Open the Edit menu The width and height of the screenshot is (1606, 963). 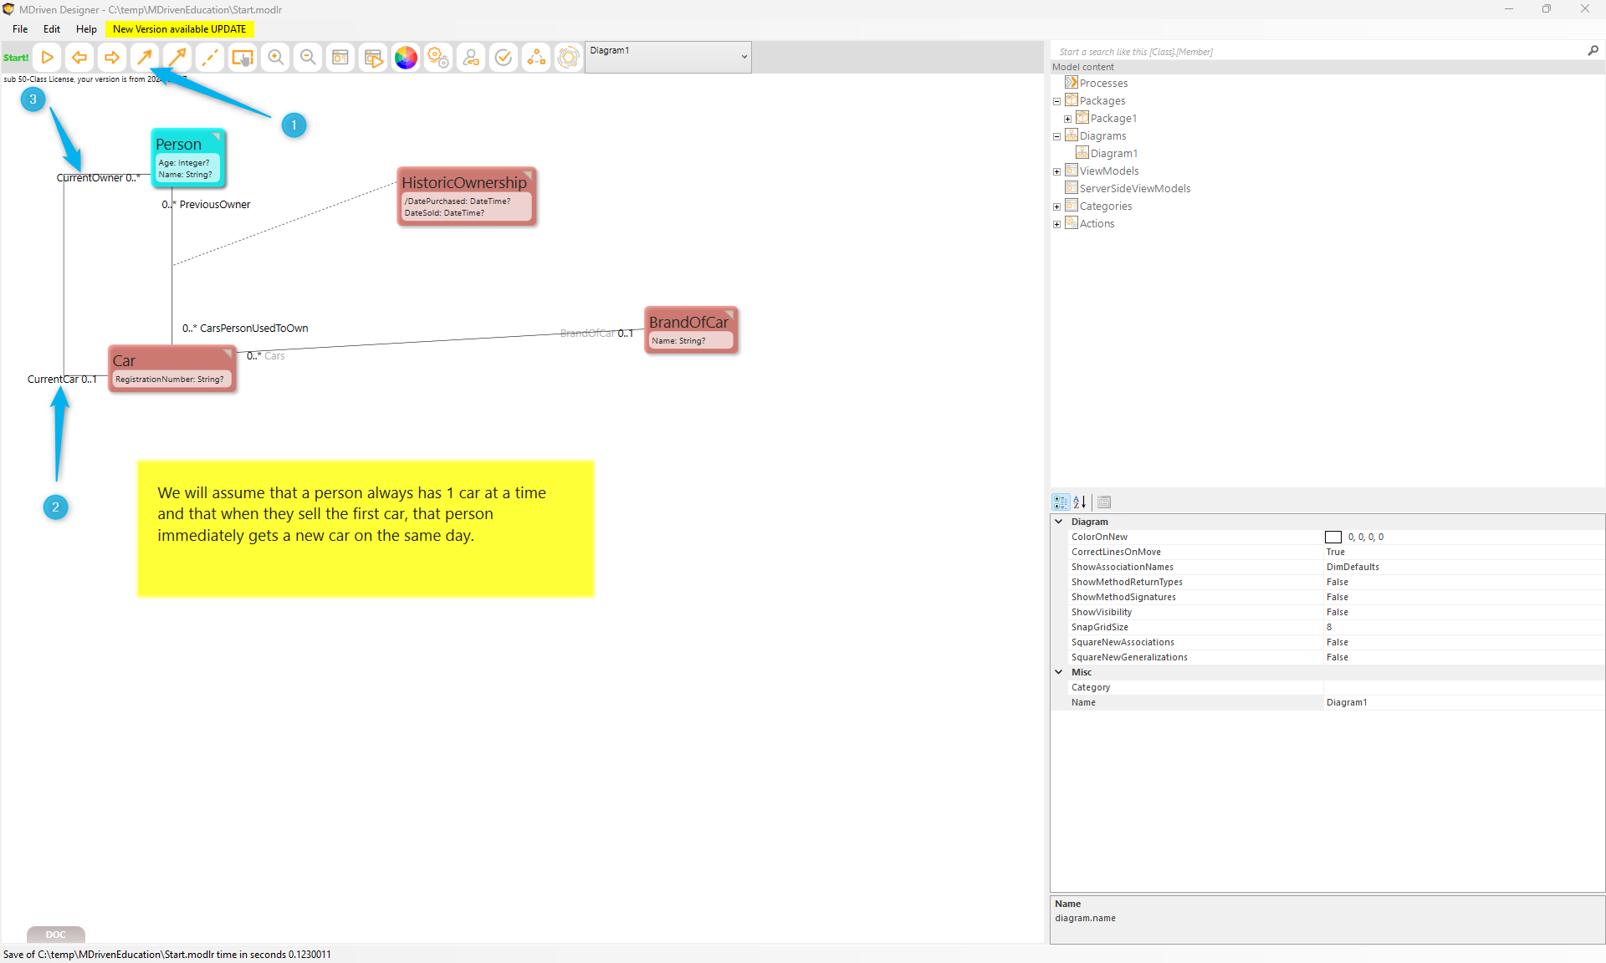tap(51, 29)
